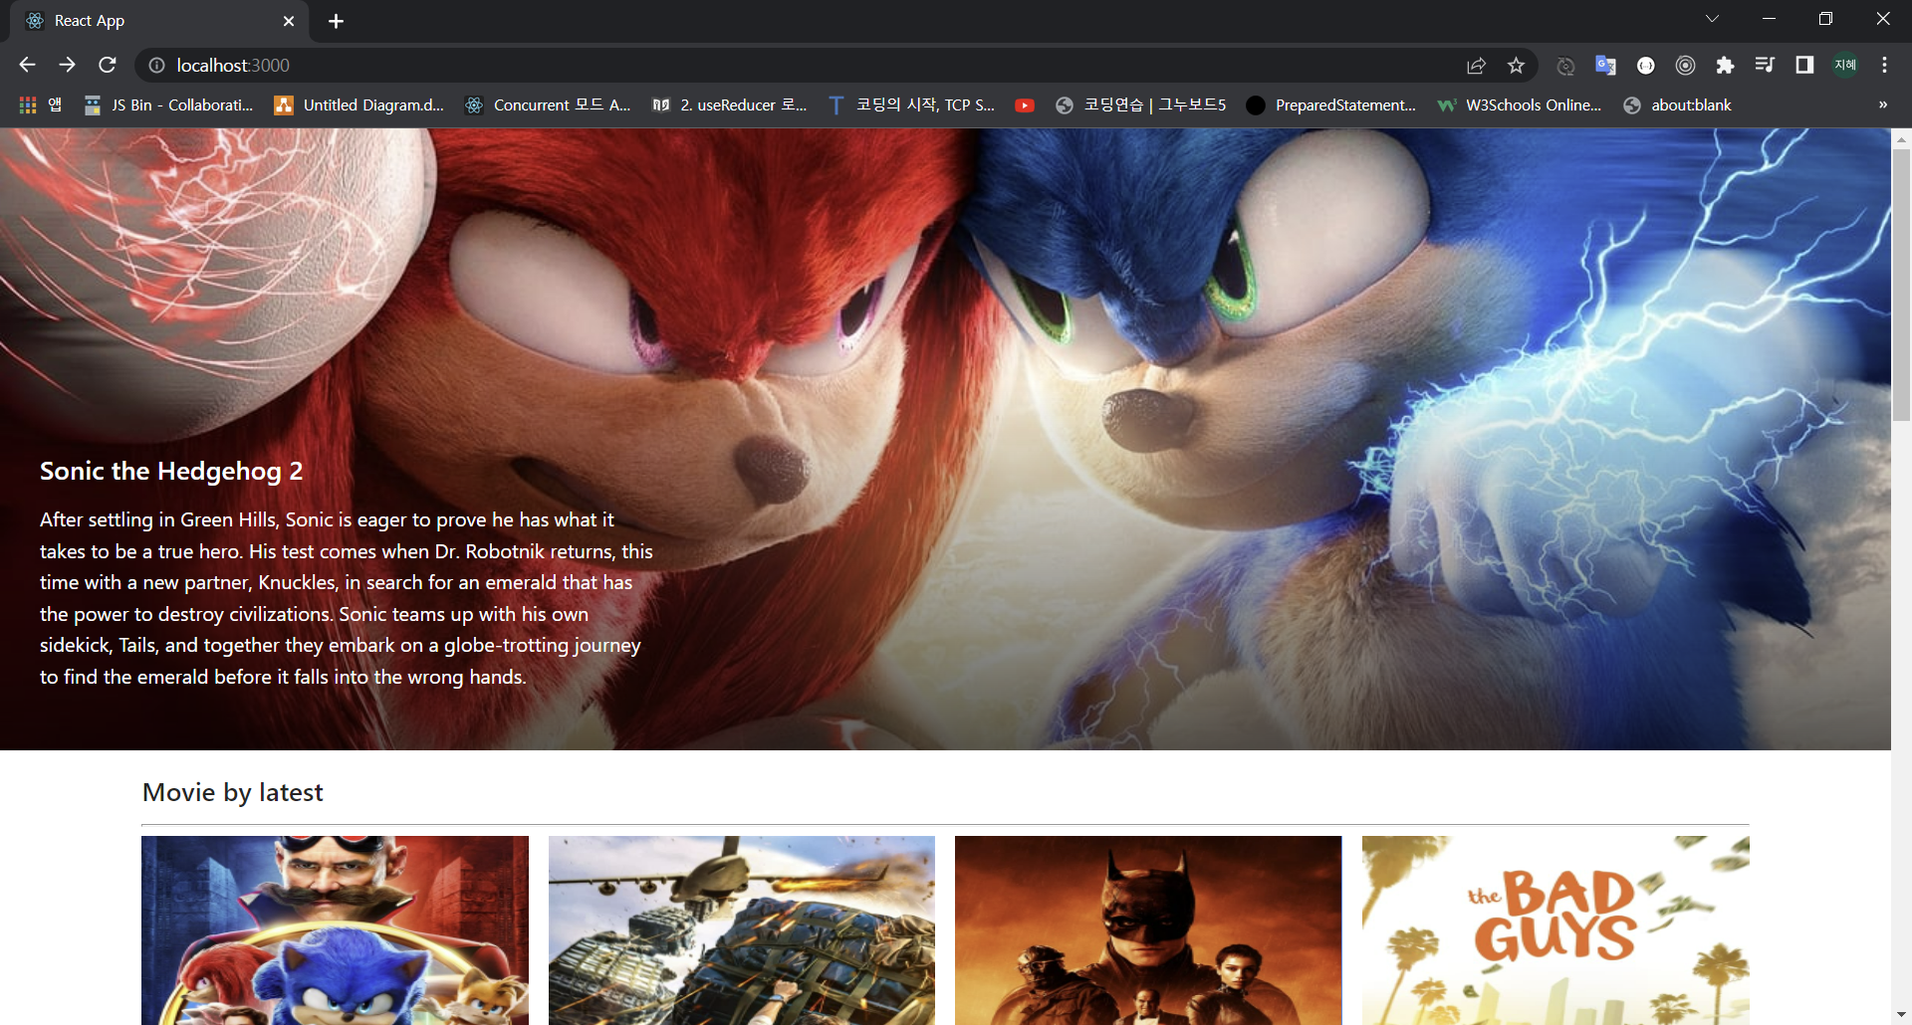Open the TCP School bookmark
Screen dimensions: 1912x1025
[911, 104]
